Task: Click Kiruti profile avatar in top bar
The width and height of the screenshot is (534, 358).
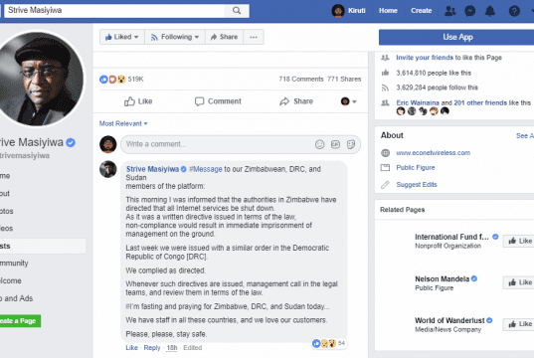Action: (x=338, y=11)
